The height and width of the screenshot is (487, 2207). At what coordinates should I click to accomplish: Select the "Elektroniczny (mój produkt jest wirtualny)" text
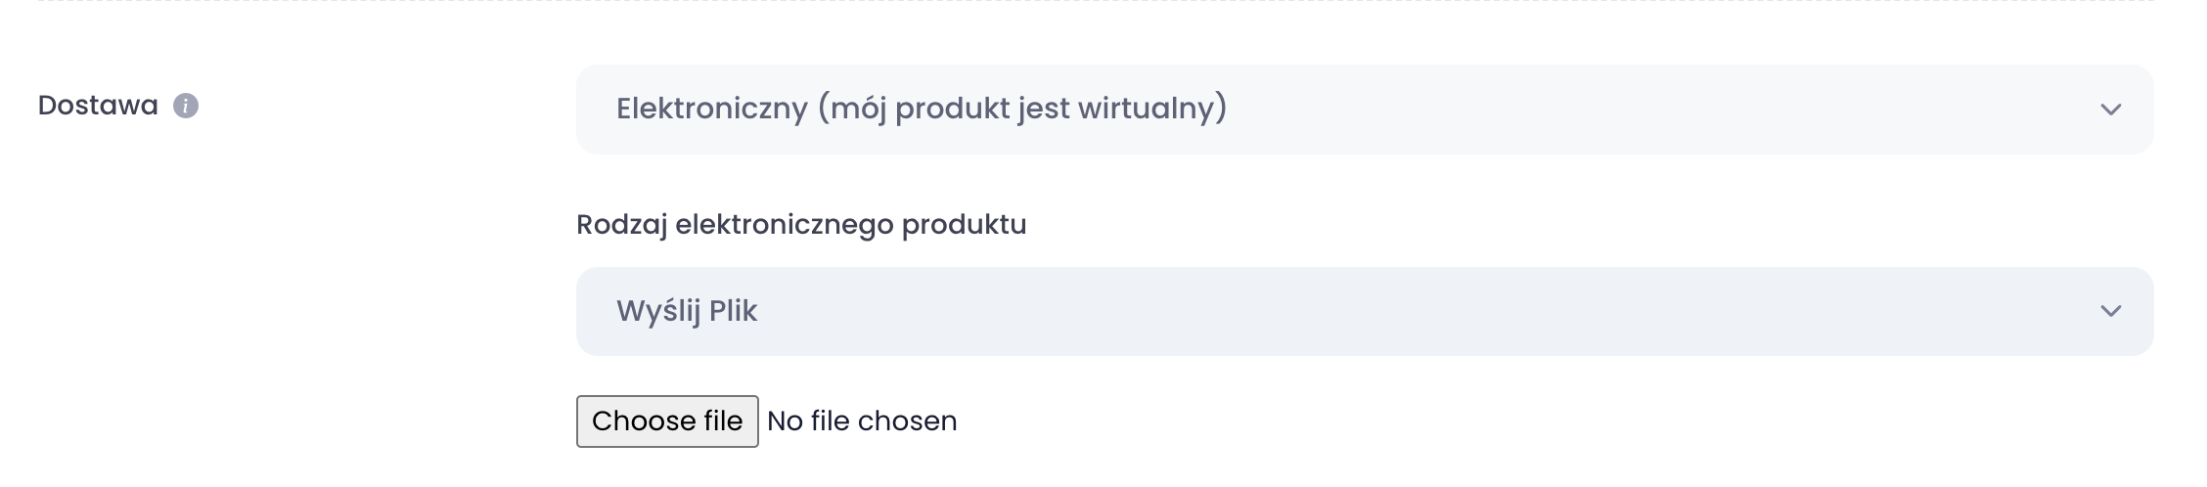[x=921, y=109]
